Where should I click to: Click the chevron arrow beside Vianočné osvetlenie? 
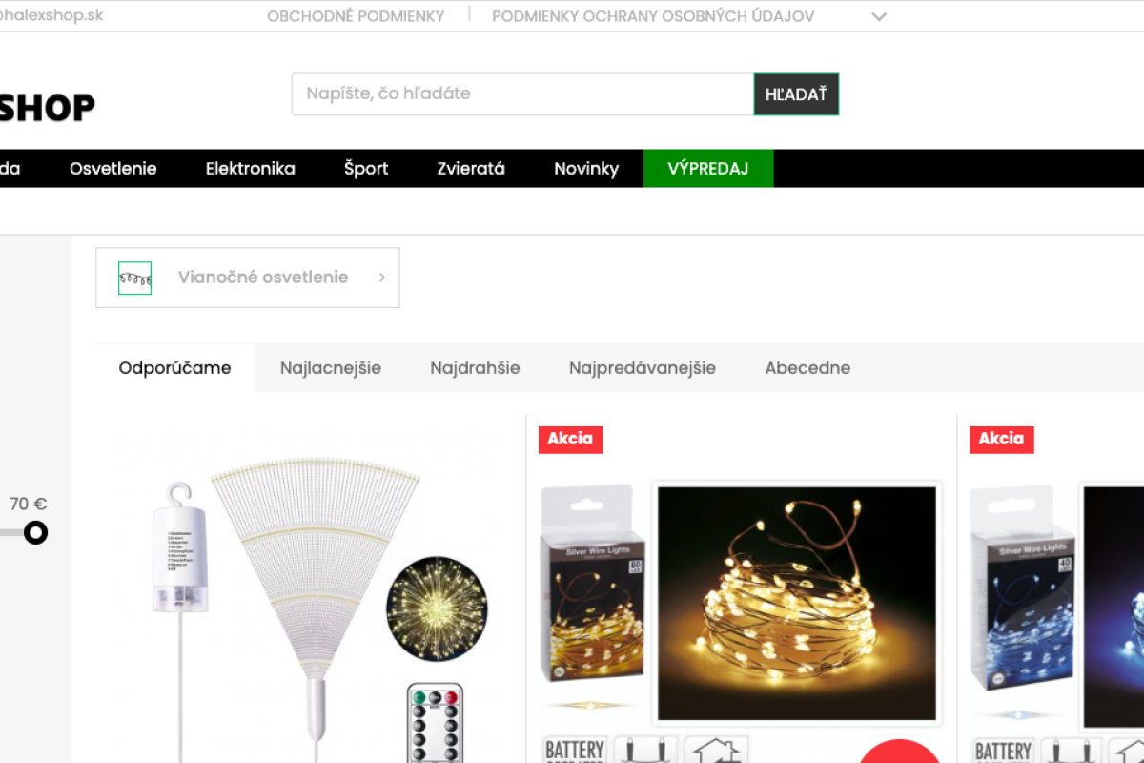[x=382, y=278]
